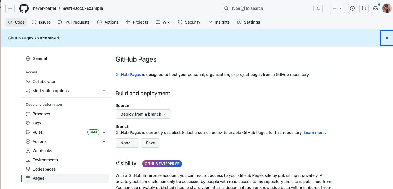Open the Insights tab

(x=219, y=22)
